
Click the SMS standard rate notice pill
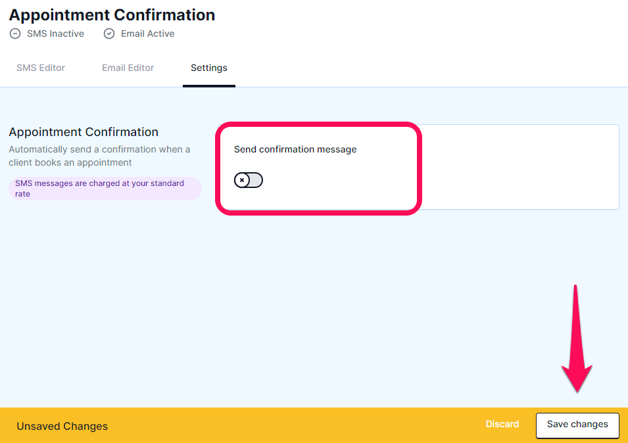[x=105, y=189]
